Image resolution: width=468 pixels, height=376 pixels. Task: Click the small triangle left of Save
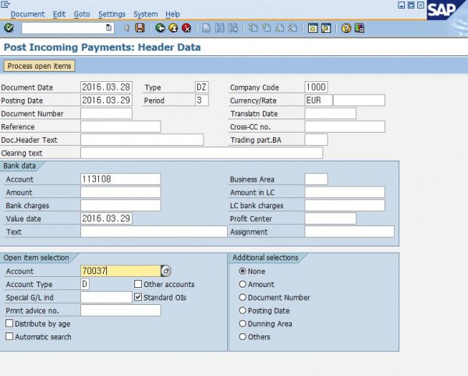click(126, 28)
